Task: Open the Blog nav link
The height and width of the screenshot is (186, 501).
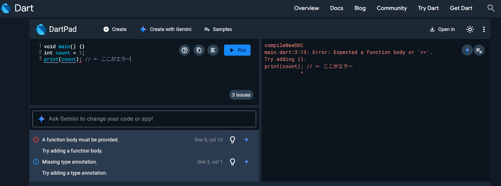Action: coord(360,8)
